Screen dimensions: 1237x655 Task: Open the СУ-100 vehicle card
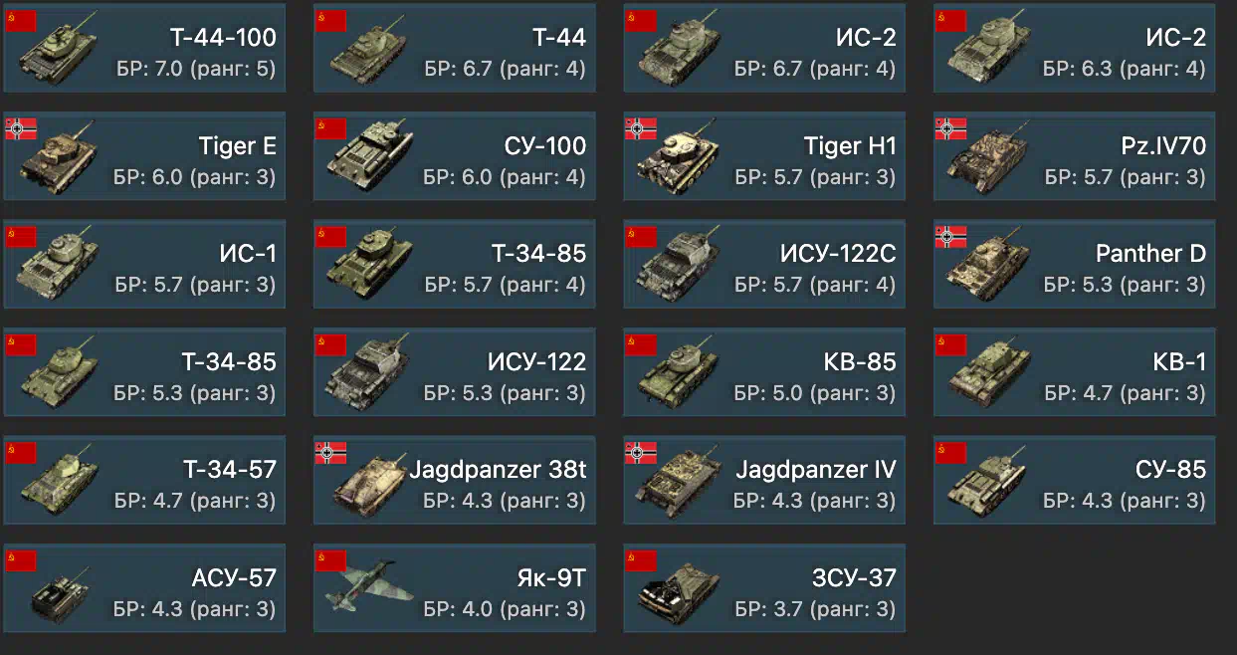pos(455,156)
